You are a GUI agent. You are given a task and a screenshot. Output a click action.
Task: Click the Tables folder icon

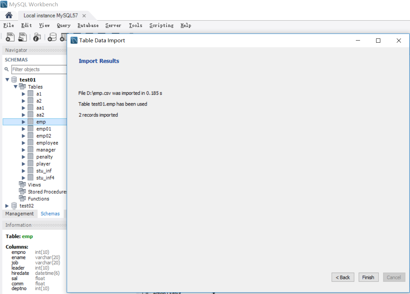22,87
